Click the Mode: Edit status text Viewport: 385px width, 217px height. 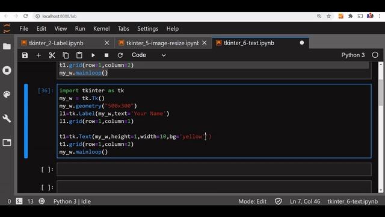coord(252,201)
